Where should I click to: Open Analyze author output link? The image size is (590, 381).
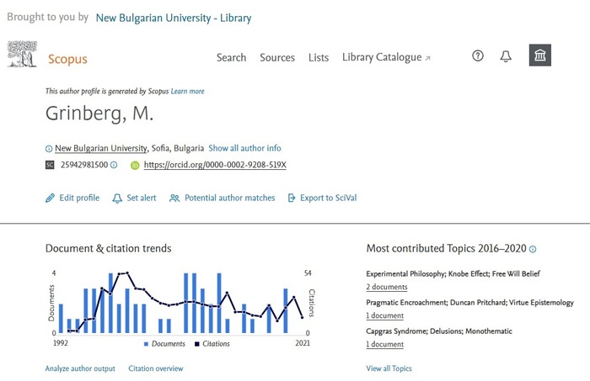click(80, 368)
